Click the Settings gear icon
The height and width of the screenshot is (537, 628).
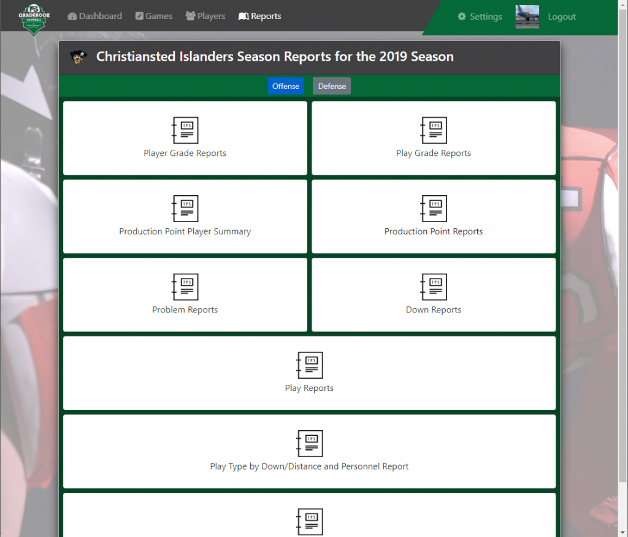(462, 17)
